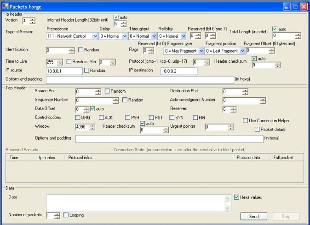This screenshot has height=225, width=310.
Task: Click the Fragment Offset spinner arrows
Action: [x=272, y=51]
